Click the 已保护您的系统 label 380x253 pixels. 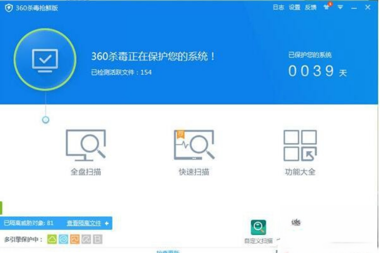point(310,55)
